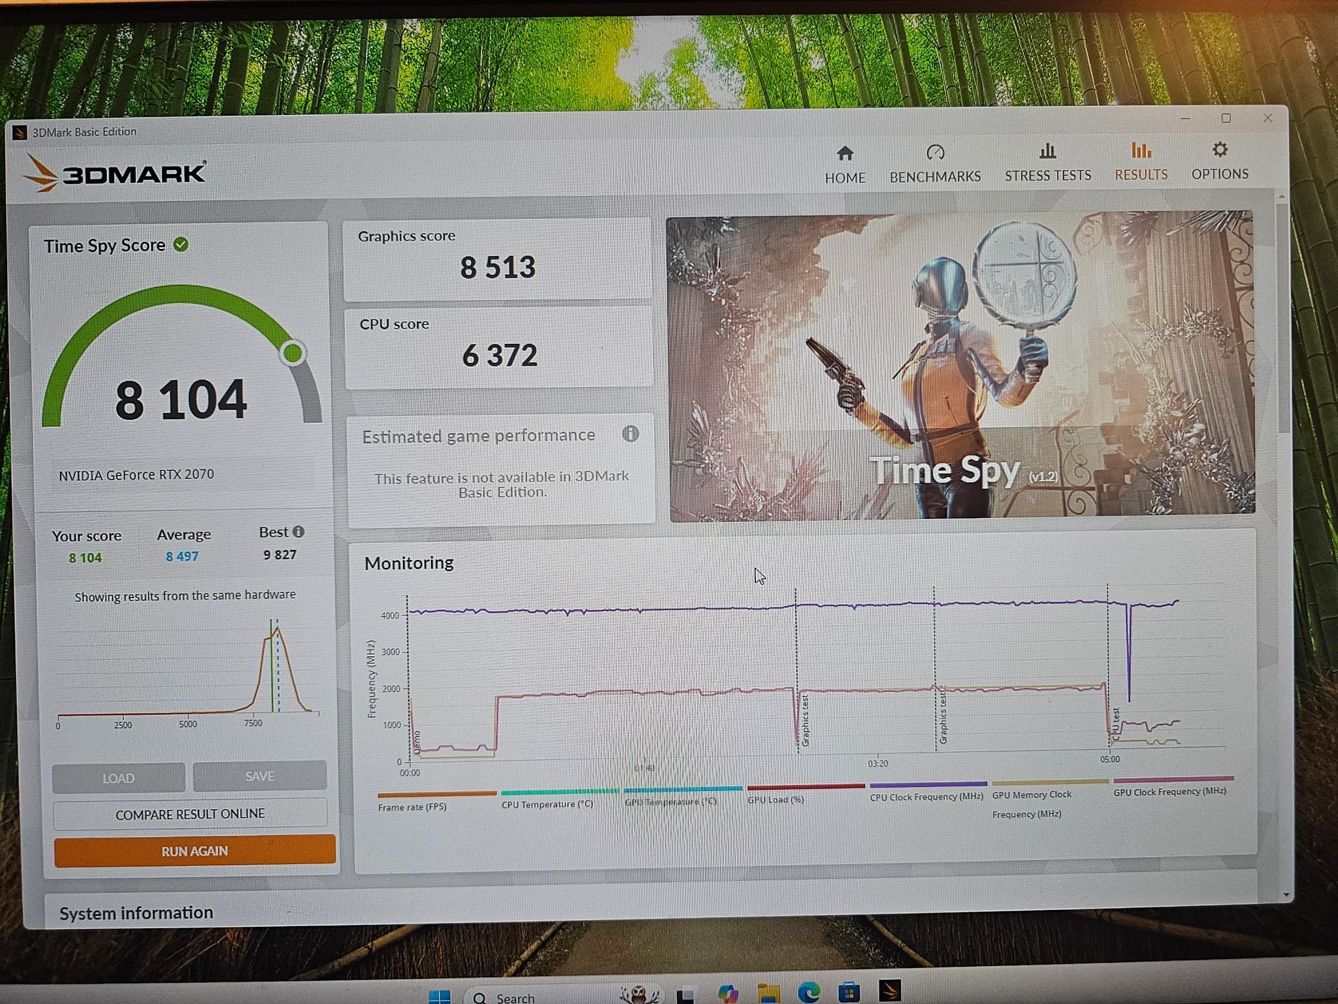The image size is (1338, 1004).
Task: Click the scrollbar down arrow
Action: [x=1286, y=895]
